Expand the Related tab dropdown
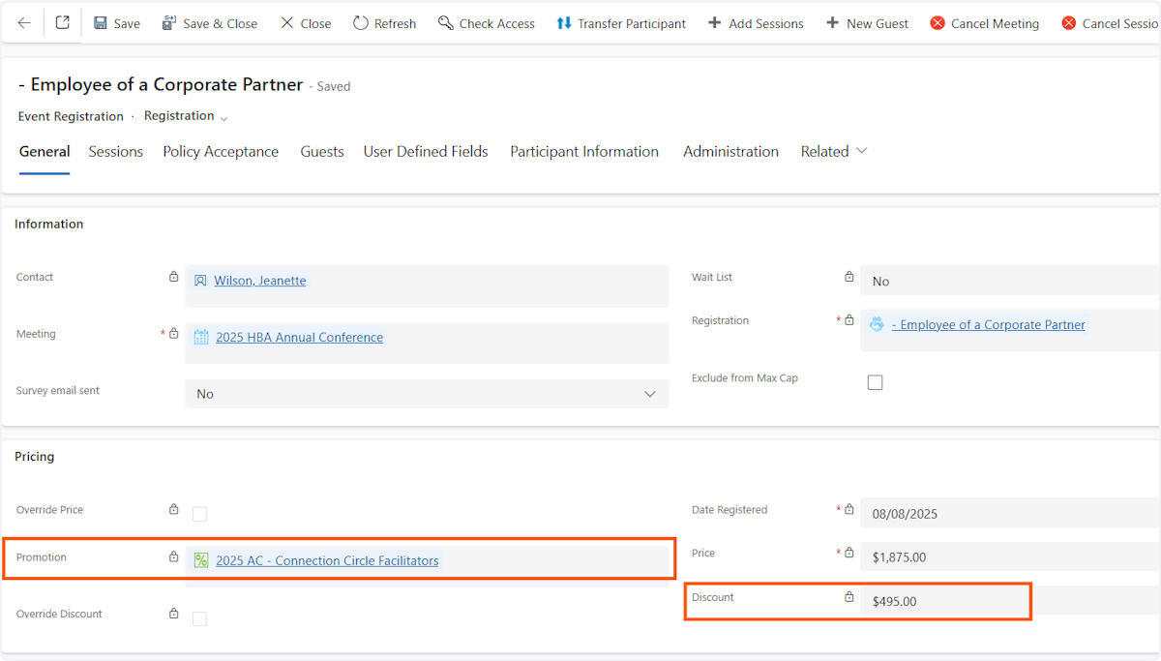The image size is (1161, 661). pos(834,151)
